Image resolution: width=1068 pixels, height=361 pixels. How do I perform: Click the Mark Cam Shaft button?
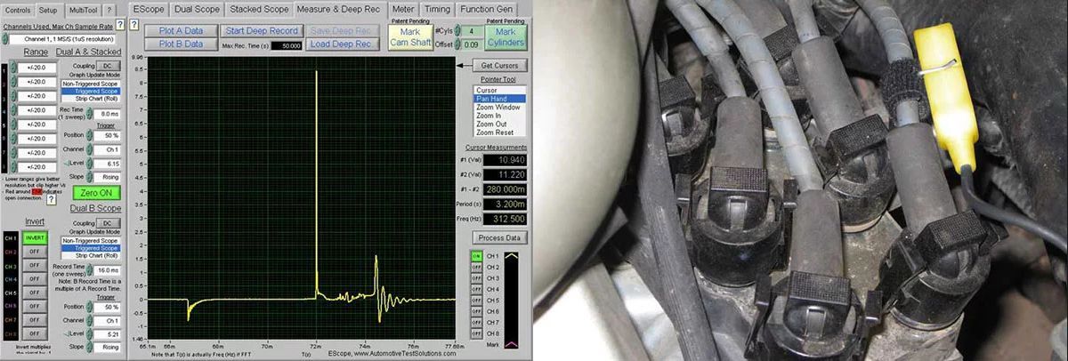coord(409,36)
